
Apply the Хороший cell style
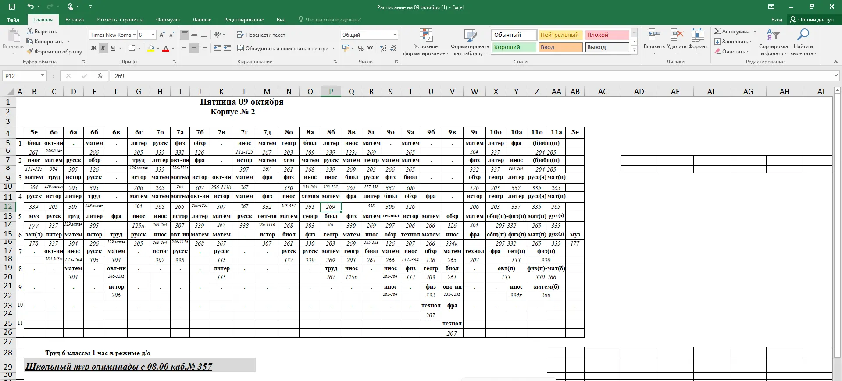pos(514,47)
